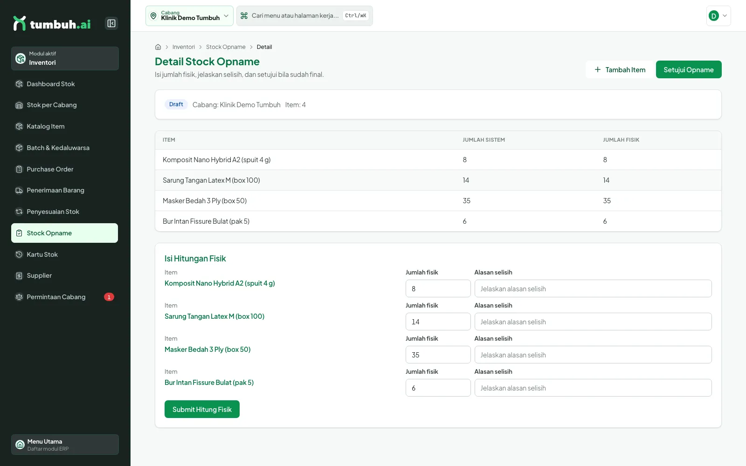Open the Menu Utama module list
Image resolution: width=746 pixels, height=466 pixels.
[65, 445]
